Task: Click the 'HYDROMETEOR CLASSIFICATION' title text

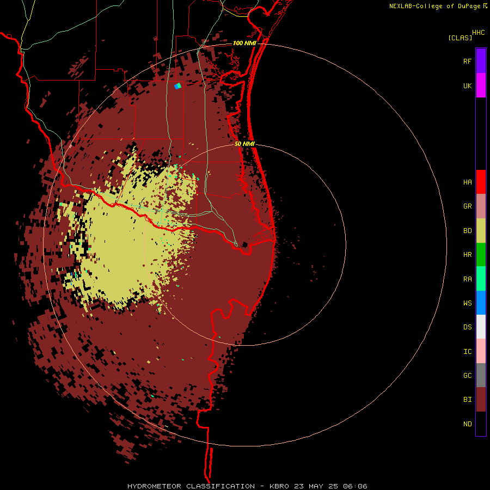Action: point(191,486)
